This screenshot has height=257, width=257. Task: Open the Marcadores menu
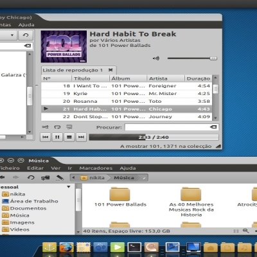pyautogui.click(x=96, y=168)
